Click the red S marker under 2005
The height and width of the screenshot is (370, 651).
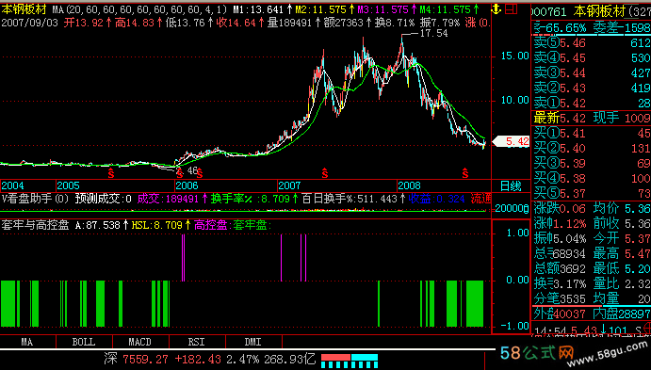pyautogui.click(x=111, y=173)
